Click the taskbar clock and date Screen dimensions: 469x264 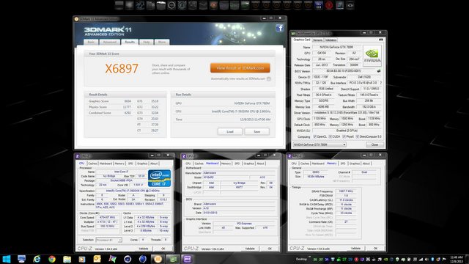(457, 259)
